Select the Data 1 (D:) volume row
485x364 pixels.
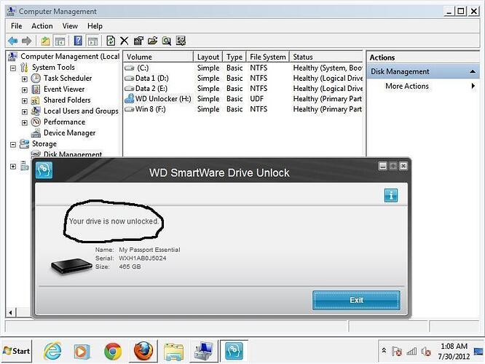[242, 78]
